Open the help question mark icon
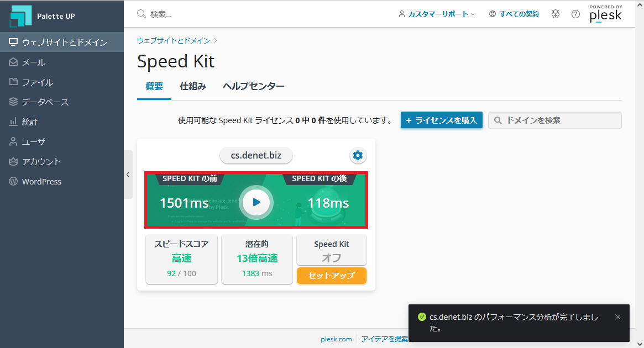The image size is (644, 348). (x=576, y=14)
